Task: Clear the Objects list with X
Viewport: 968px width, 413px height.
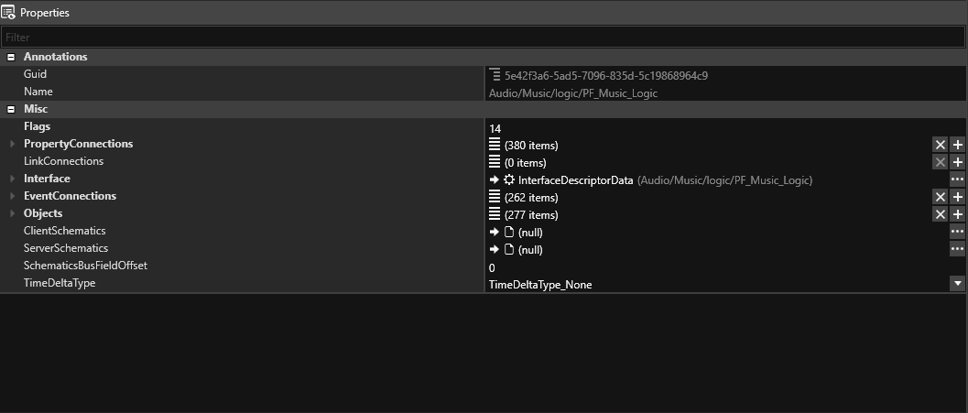Action: 940,214
